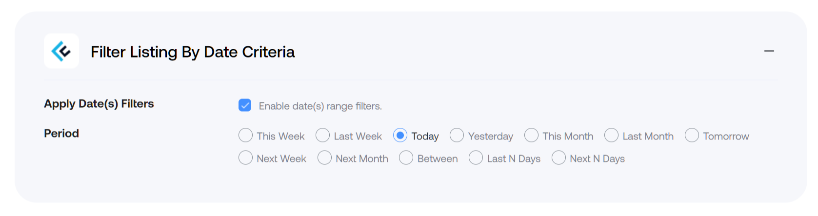Select Last N Days radio button
This screenshot has height=216, width=818.
coord(476,157)
